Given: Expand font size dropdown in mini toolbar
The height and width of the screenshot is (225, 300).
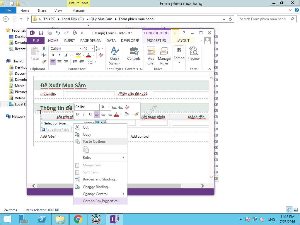Looking at the screenshot, I should [x=109, y=107].
